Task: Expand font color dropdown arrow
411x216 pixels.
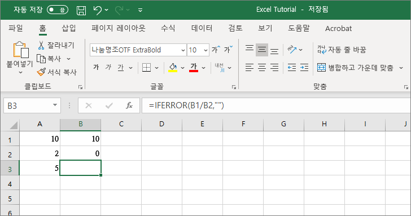Action: click(203, 68)
